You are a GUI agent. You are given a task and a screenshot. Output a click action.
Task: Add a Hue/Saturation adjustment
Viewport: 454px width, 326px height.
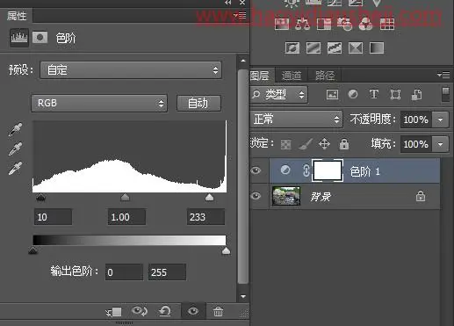[282, 24]
